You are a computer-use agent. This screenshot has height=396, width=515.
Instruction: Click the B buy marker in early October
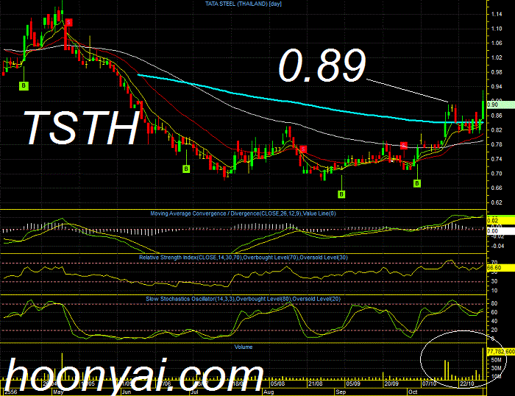[417, 183]
